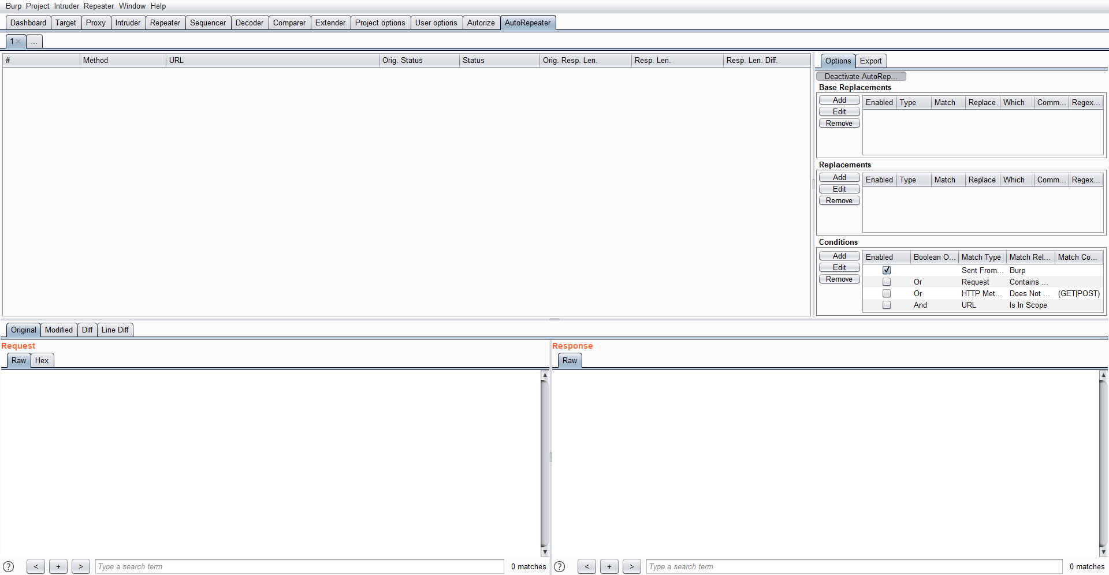The height and width of the screenshot is (575, 1109).
Task: Switch the request view to Hex
Action: (42, 360)
